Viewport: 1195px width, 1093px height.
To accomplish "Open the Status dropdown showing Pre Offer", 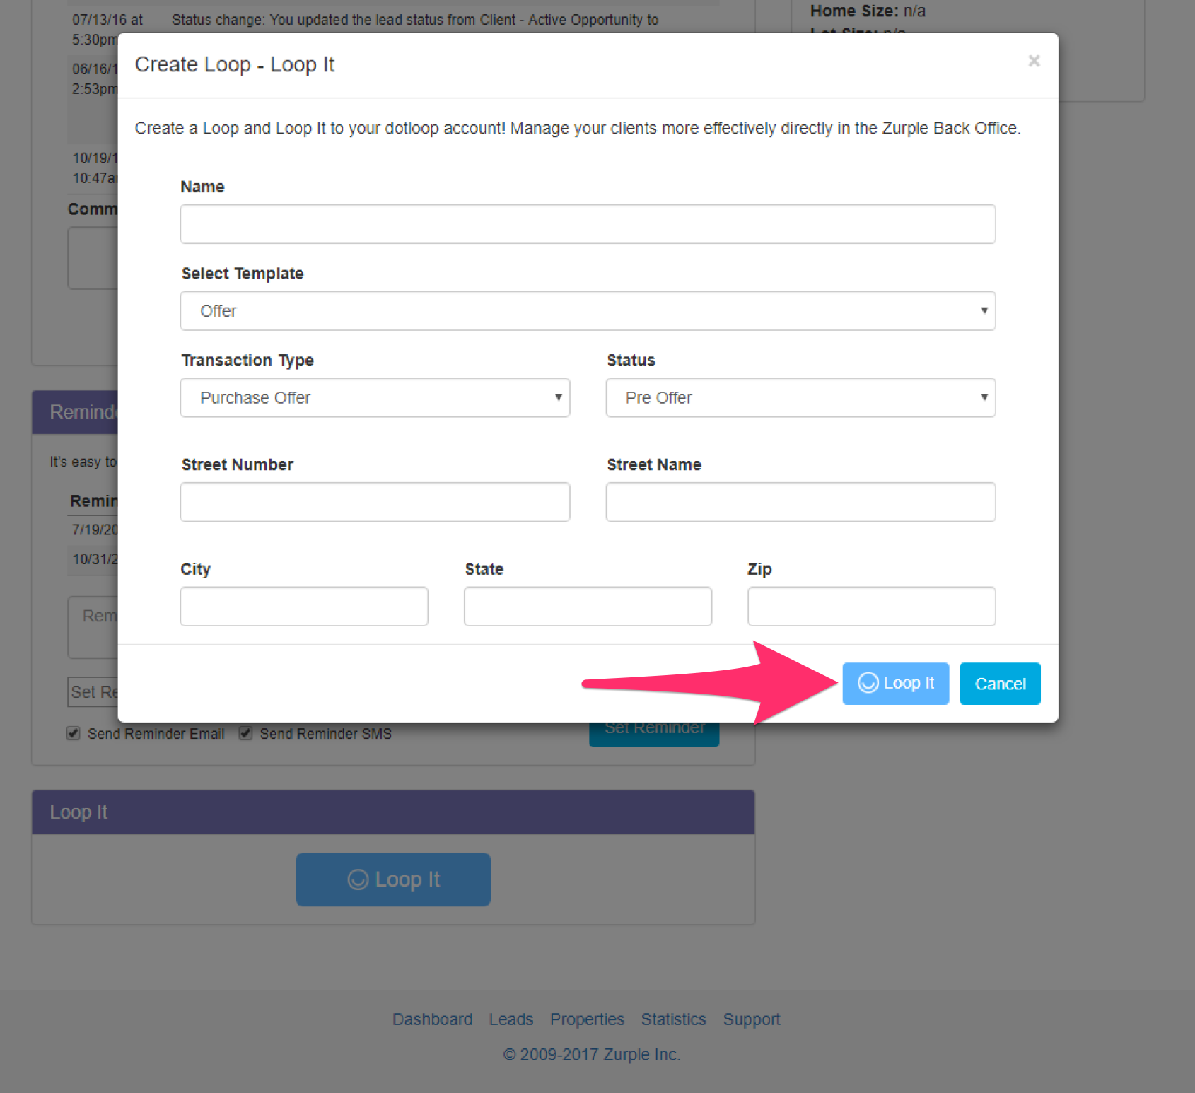I will [800, 397].
